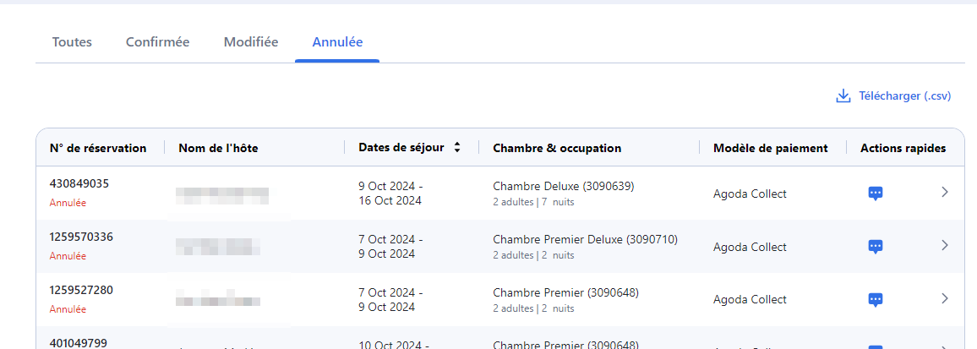
Task: Click the download icon beside Télécharger
Action: click(843, 96)
